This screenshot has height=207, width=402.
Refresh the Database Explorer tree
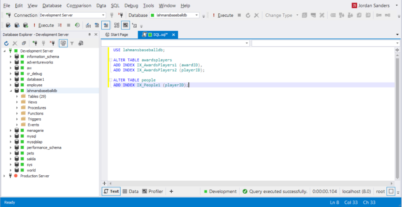pos(6,43)
